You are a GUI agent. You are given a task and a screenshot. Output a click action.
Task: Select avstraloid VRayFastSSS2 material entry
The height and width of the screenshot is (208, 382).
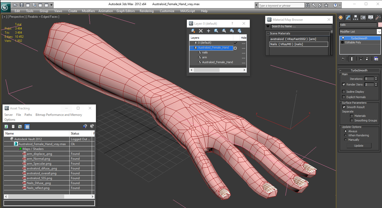tap(299, 39)
